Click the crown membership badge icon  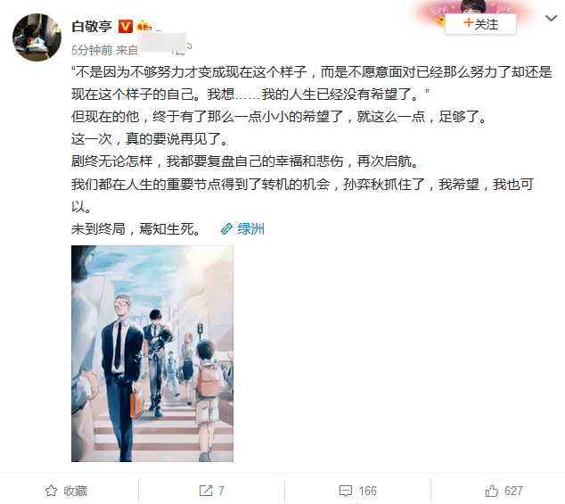(143, 26)
